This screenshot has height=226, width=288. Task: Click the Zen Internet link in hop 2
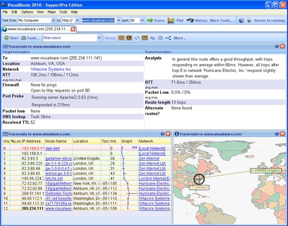click(x=149, y=159)
